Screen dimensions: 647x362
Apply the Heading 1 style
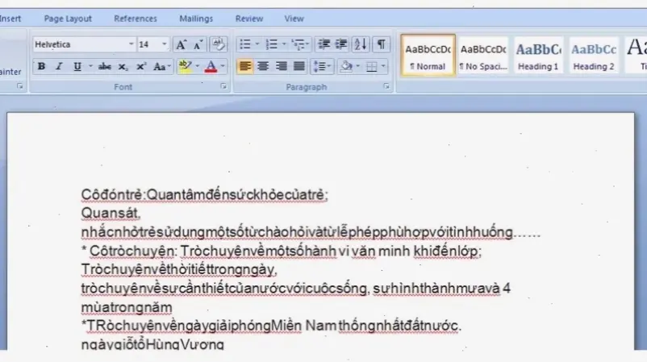(x=538, y=56)
